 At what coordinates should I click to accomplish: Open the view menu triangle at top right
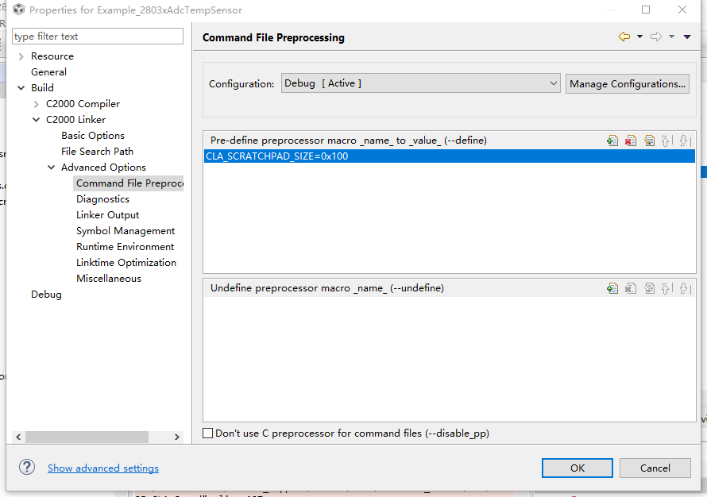(687, 37)
